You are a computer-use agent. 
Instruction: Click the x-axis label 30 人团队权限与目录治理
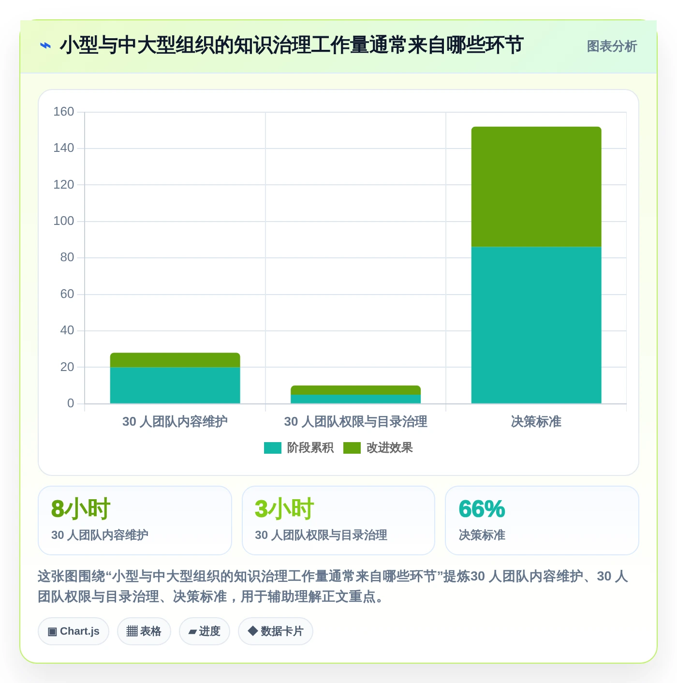(x=355, y=422)
